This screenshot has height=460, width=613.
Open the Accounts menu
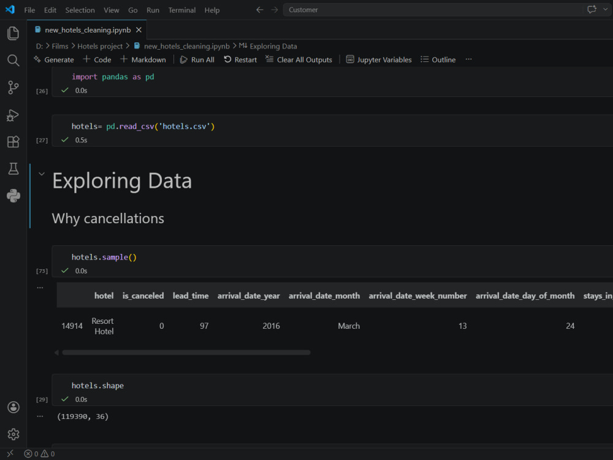pyautogui.click(x=13, y=407)
